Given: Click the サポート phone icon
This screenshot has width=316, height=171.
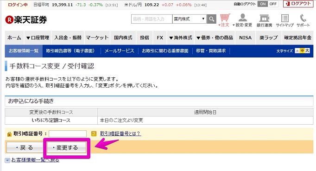Looking at the screenshot, I should [x=303, y=20].
